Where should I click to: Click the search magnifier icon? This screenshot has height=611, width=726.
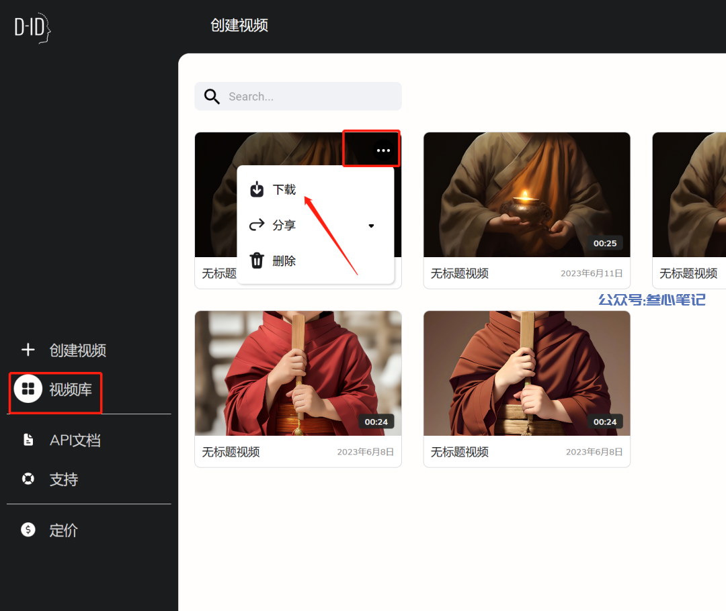click(212, 96)
